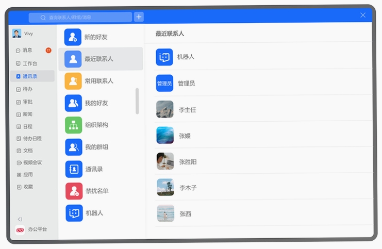Viewport: 382px width, 249px height.
Task: Go to 视频会议 video meeting in sidebar
Action: [x=32, y=162]
